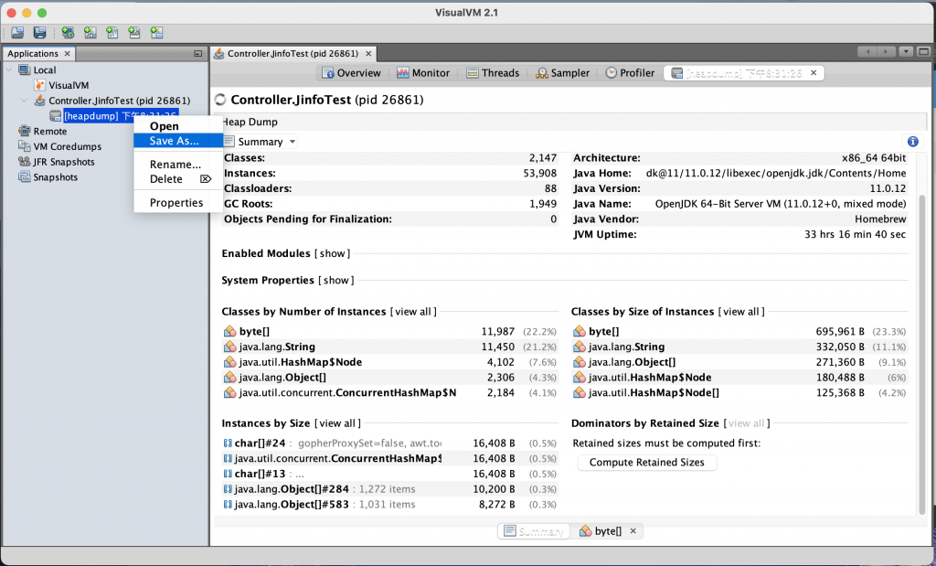View all Classes by Number of Instances

pyautogui.click(x=413, y=312)
